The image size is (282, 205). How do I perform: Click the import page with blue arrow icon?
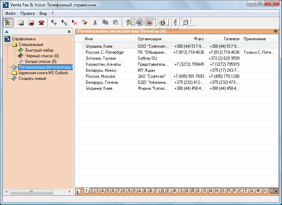[x=139, y=23]
